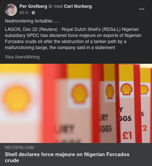This screenshot has height=166, width=152.
Task: Click the post audience gear icon
Action: pos(33,13)
